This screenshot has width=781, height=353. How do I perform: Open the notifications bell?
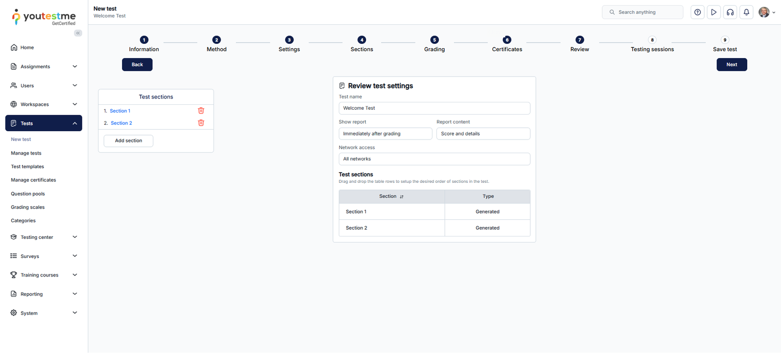746,12
